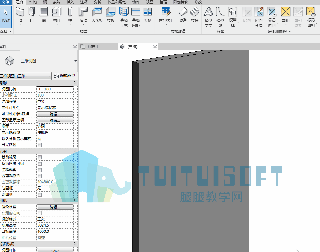
Task: Toggle the 裁剪视图 checkbox
Action: (40, 158)
